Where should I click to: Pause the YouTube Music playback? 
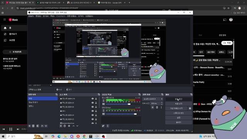(11, 129)
